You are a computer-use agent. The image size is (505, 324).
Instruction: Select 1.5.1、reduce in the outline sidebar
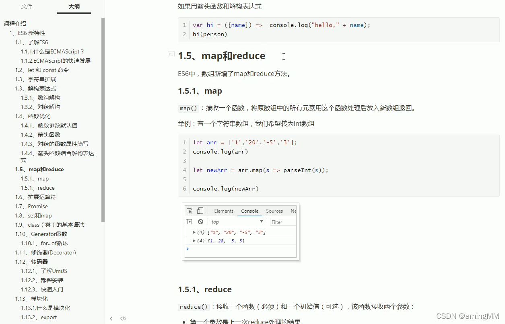click(38, 188)
